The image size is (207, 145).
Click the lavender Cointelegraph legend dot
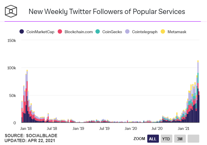coord(127,31)
